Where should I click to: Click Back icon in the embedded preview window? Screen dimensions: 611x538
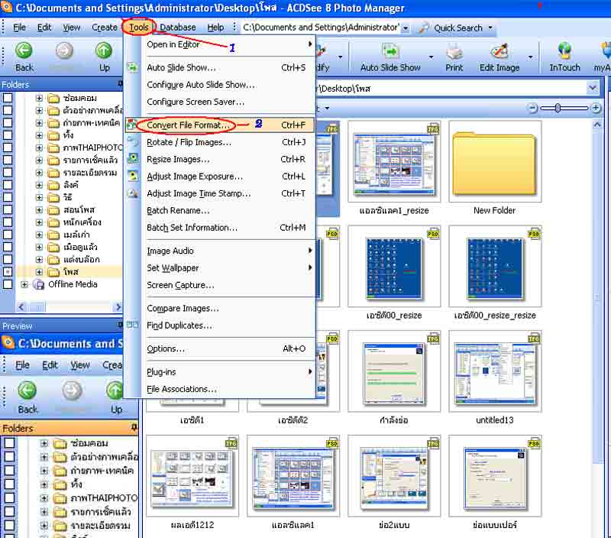(27, 391)
